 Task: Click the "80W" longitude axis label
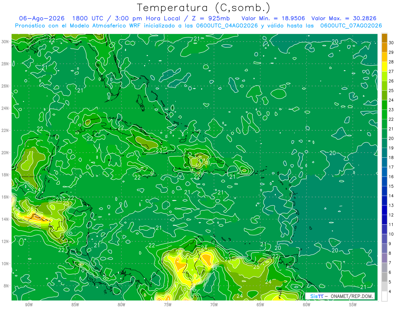(121, 305)
